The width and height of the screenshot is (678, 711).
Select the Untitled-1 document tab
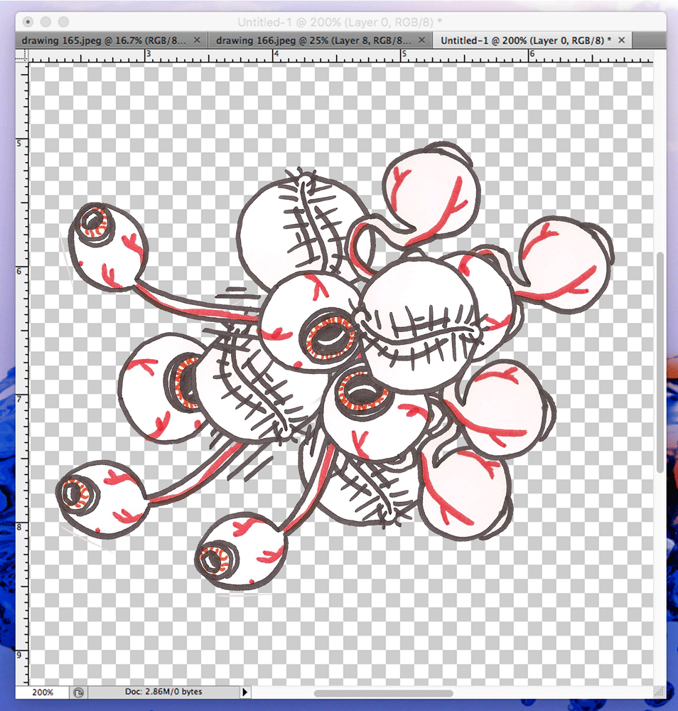click(x=526, y=41)
